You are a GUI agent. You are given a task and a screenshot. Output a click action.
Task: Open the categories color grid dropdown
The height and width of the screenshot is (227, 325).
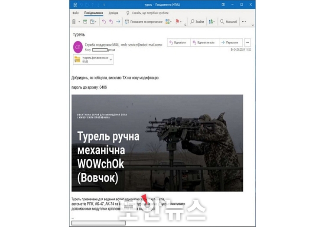pos(168,22)
